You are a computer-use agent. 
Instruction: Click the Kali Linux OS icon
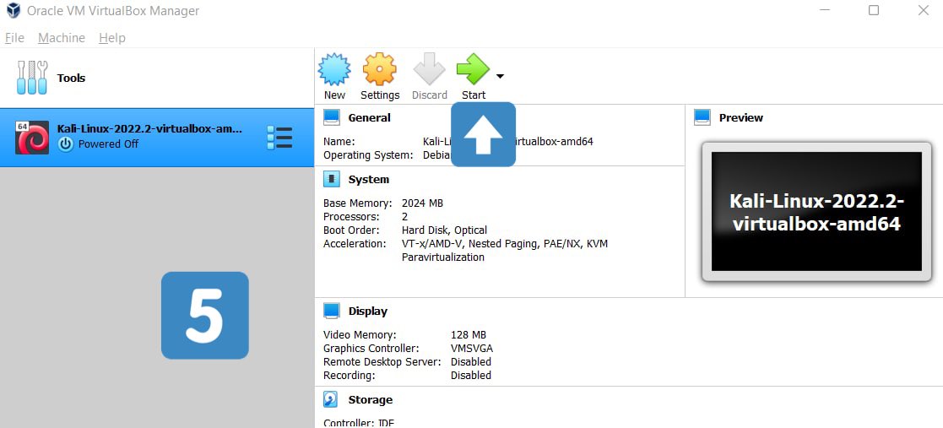32,138
